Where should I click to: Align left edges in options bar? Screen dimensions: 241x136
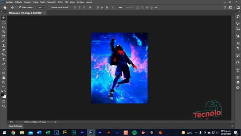click(75, 8)
